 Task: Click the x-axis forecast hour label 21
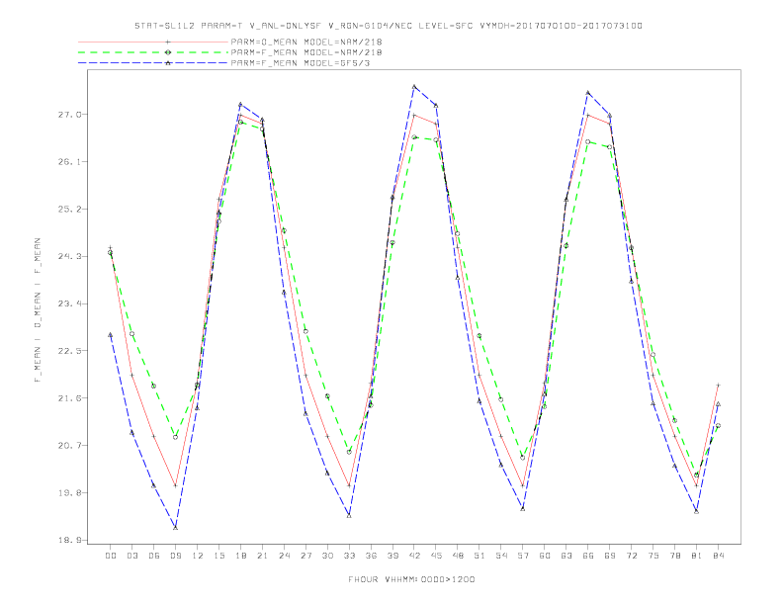point(262,556)
